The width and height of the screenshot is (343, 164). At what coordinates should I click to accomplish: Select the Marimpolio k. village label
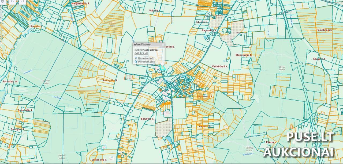[x=243, y=55]
